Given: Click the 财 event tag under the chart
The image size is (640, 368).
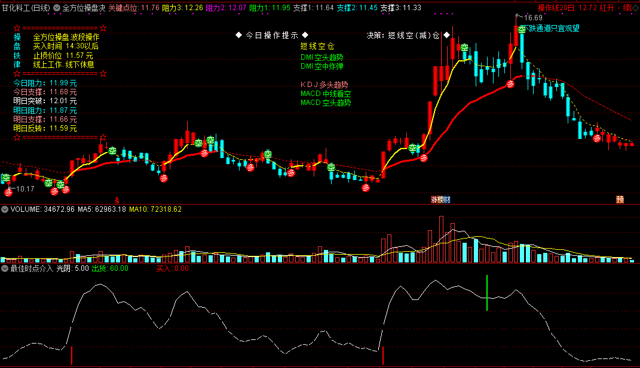Looking at the screenshot, I should pyautogui.click(x=447, y=200).
